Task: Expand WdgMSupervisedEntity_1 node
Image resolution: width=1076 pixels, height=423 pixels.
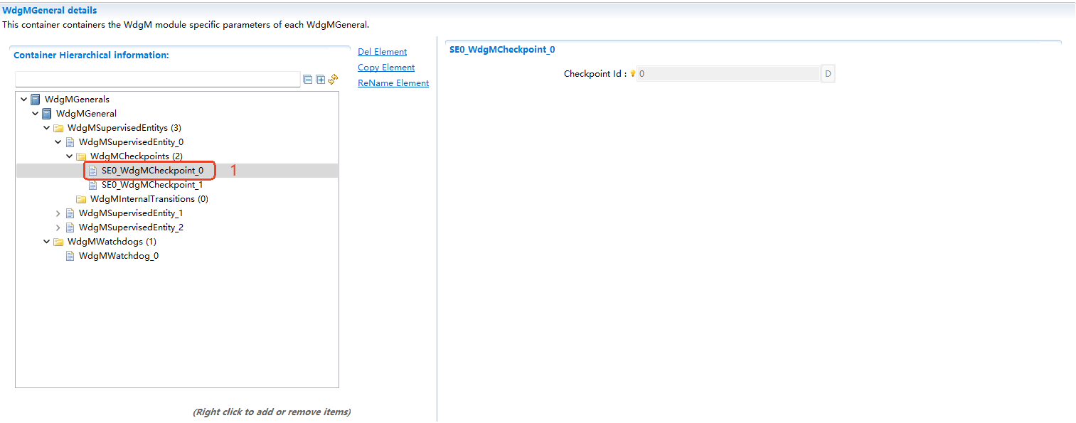Action: pyautogui.click(x=58, y=213)
